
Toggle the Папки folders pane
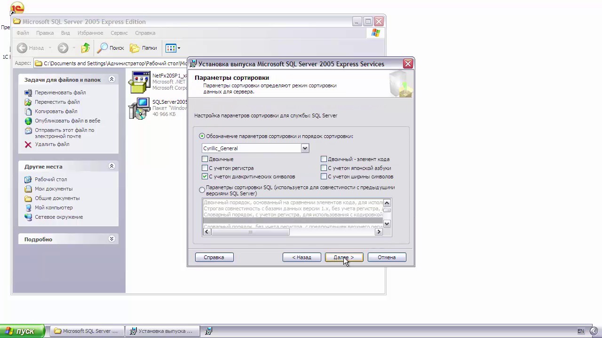click(x=143, y=48)
